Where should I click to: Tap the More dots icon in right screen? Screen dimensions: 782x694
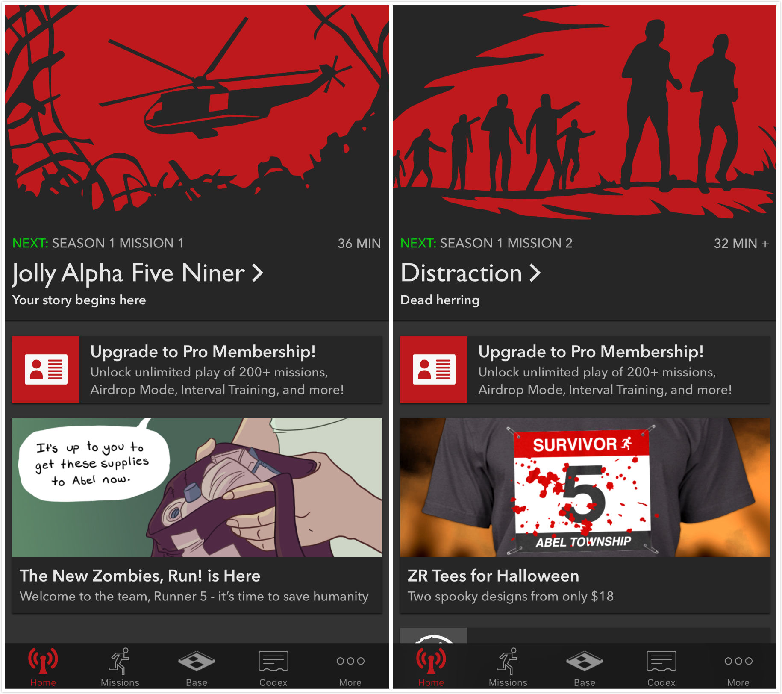[x=738, y=661]
